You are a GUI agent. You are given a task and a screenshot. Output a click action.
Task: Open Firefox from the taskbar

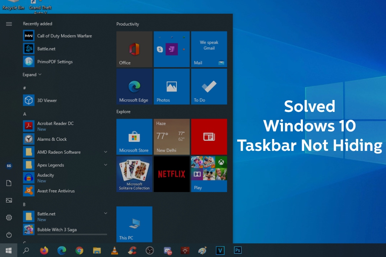[x=44, y=250]
